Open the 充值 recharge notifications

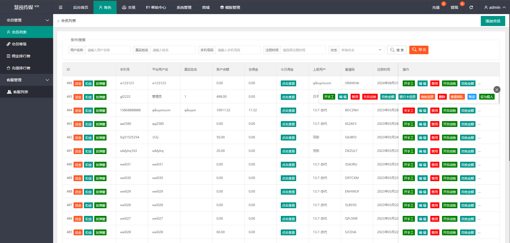pos(436,7)
